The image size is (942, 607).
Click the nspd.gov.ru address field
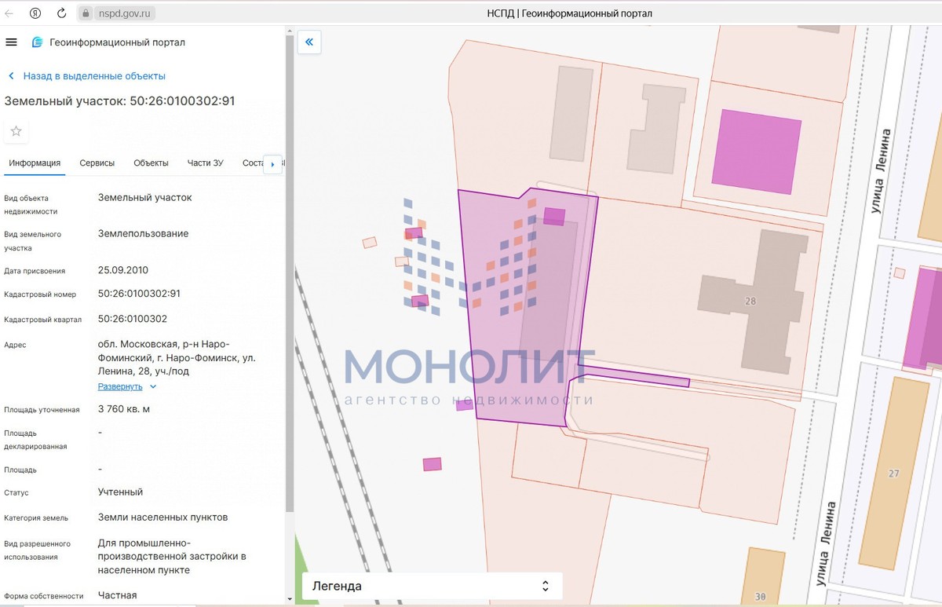tap(126, 13)
